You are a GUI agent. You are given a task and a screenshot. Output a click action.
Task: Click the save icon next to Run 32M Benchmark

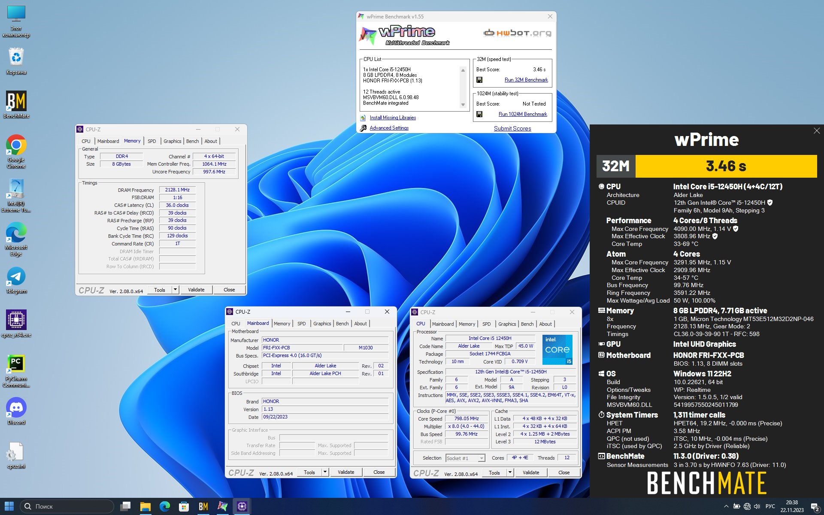479,80
